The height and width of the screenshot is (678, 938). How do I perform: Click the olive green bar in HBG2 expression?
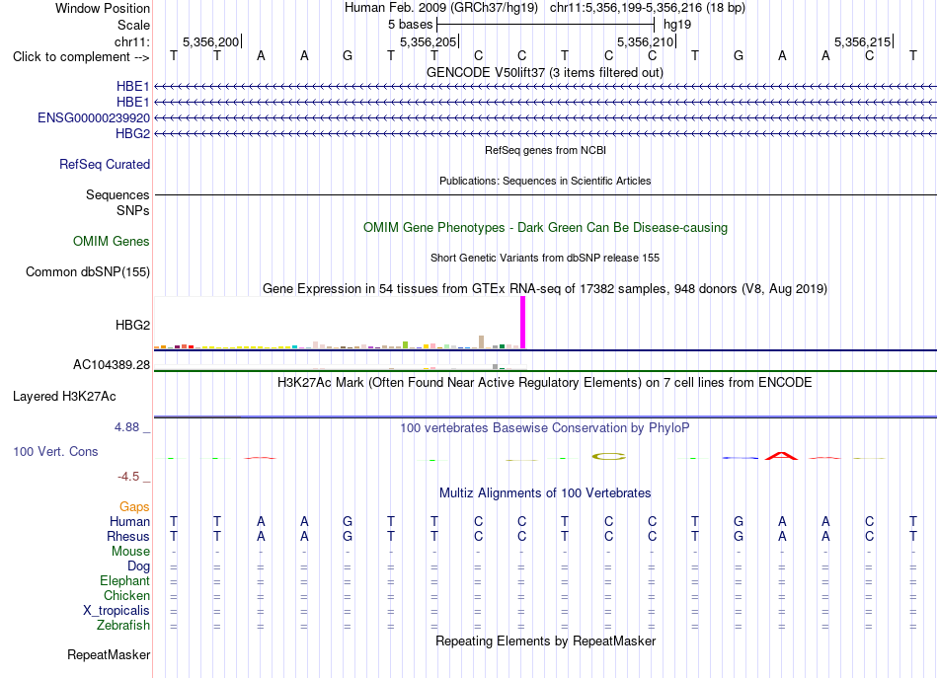[x=406, y=345]
